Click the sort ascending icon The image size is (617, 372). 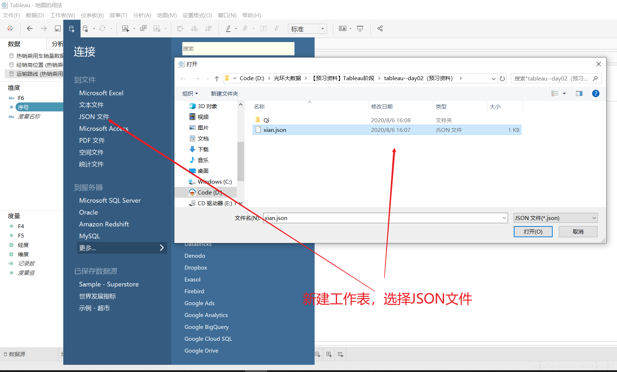pyautogui.click(x=194, y=28)
